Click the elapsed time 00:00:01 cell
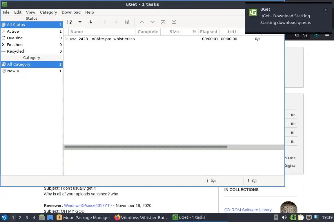 pyautogui.click(x=210, y=39)
